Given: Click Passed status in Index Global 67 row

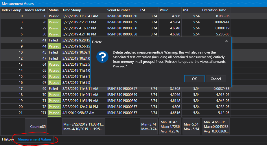Looking at the screenshot, I should tap(54, 83).
